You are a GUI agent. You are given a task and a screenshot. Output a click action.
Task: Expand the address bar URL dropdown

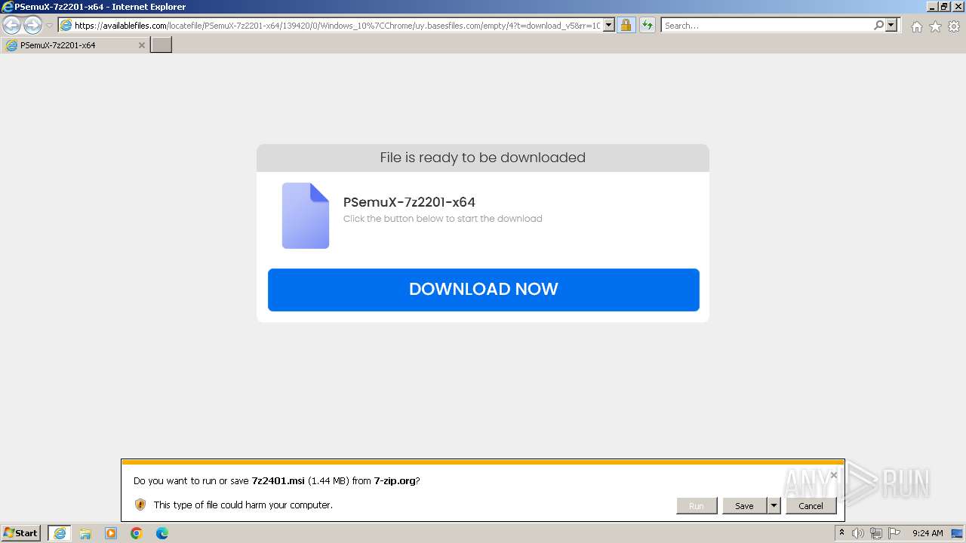[x=610, y=25]
